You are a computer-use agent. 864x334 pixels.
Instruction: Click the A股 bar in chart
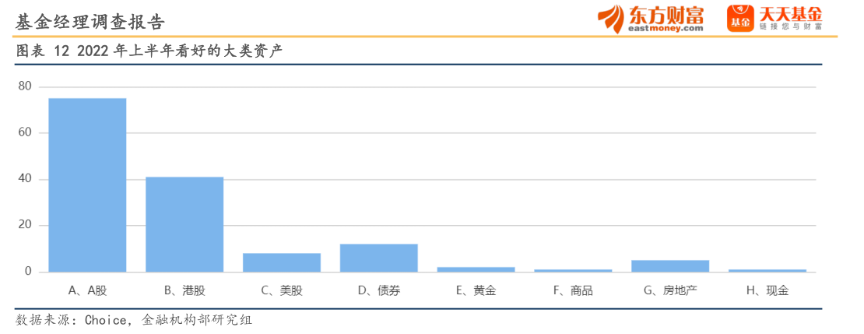click(87, 185)
